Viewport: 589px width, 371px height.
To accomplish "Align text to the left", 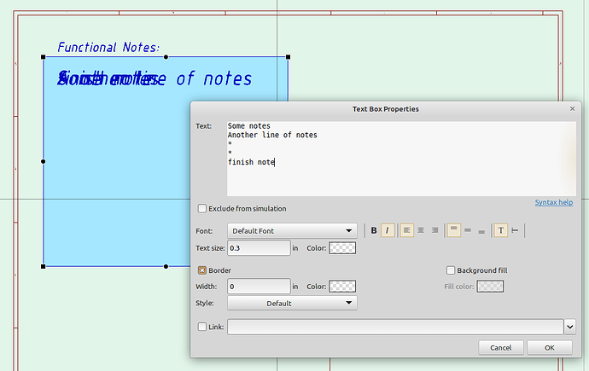I will pyautogui.click(x=407, y=230).
